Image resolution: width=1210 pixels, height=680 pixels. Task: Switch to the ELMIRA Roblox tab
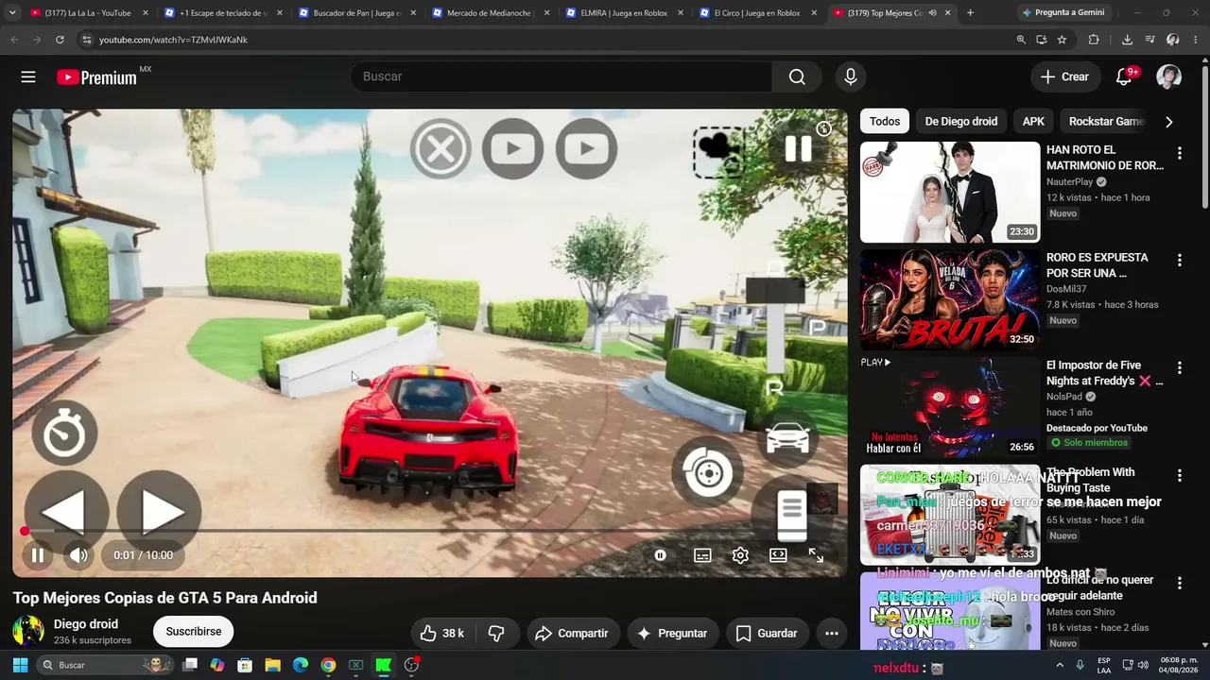pos(624,13)
